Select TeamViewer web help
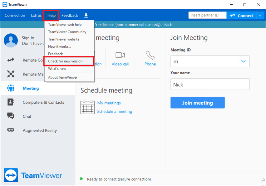 pos(69,25)
